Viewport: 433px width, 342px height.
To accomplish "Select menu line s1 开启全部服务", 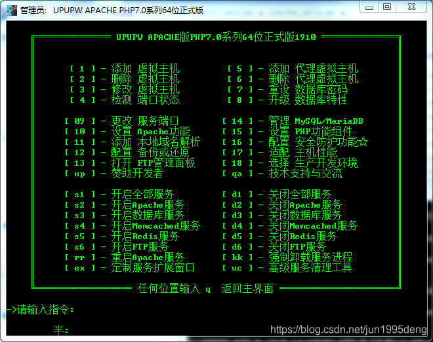I will click(x=119, y=194).
